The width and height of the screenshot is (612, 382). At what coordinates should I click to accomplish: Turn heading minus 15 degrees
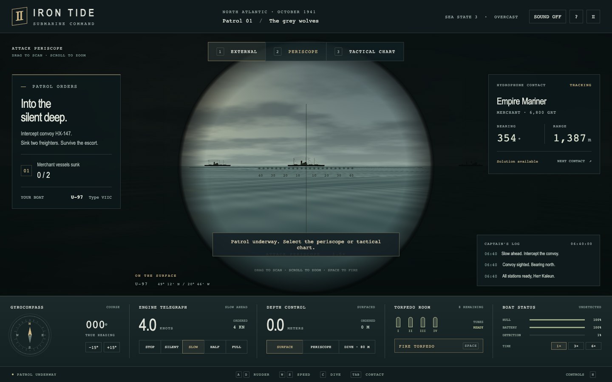pyautogui.click(x=93, y=347)
